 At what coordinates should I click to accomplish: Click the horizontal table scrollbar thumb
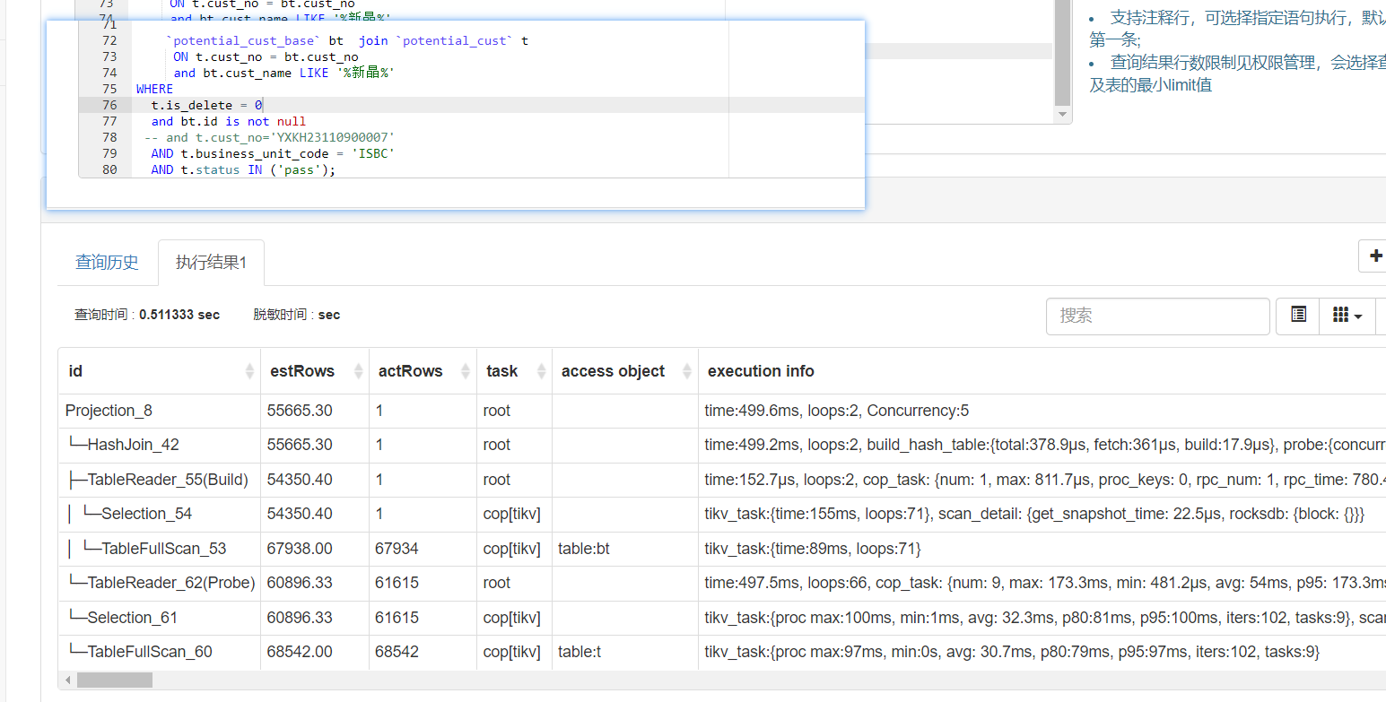[x=114, y=680]
